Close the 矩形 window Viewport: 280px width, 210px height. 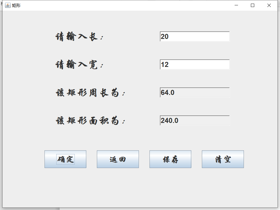[269, 5]
